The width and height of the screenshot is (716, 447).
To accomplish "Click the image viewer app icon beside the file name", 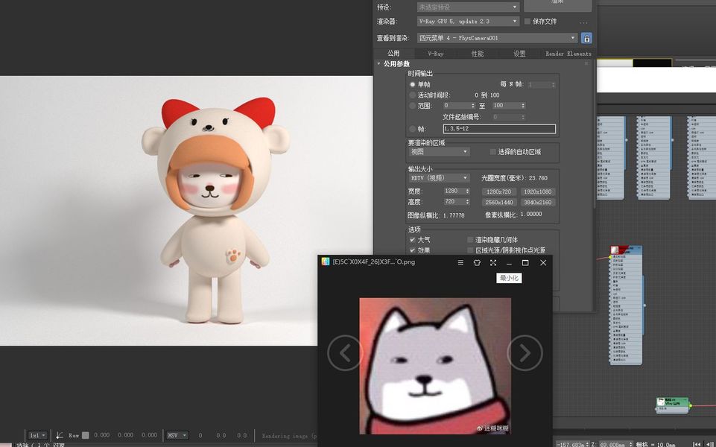I will pos(325,261).
